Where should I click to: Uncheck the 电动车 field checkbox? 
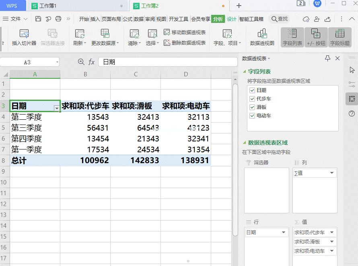point(252,116)
